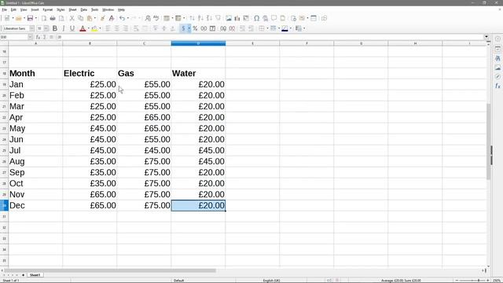Click the Highlighting color yellow swatch

click(x=94, y=28)
